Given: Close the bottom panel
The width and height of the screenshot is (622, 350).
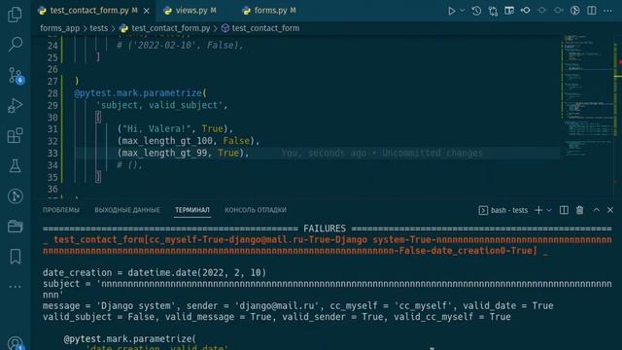Looking at the screenshot, I should (610, 210).
